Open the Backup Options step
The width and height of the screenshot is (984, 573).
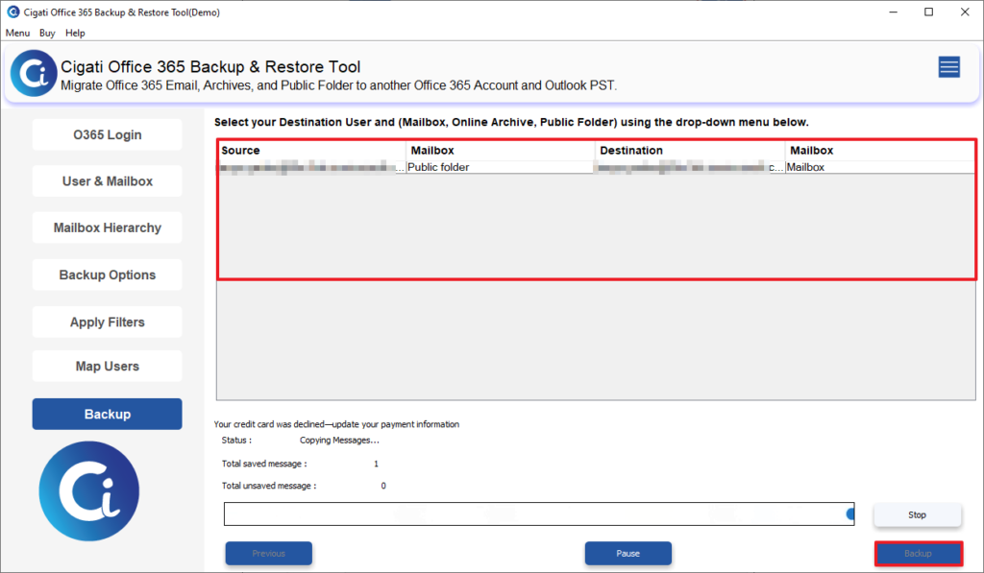coord(108,275)
